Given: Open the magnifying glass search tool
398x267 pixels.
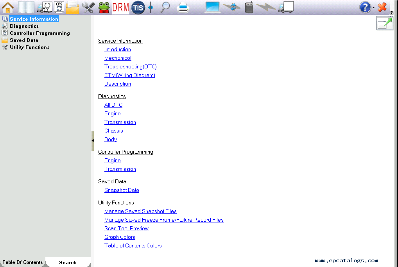Looking at the screenshot, I should point(165,7).
